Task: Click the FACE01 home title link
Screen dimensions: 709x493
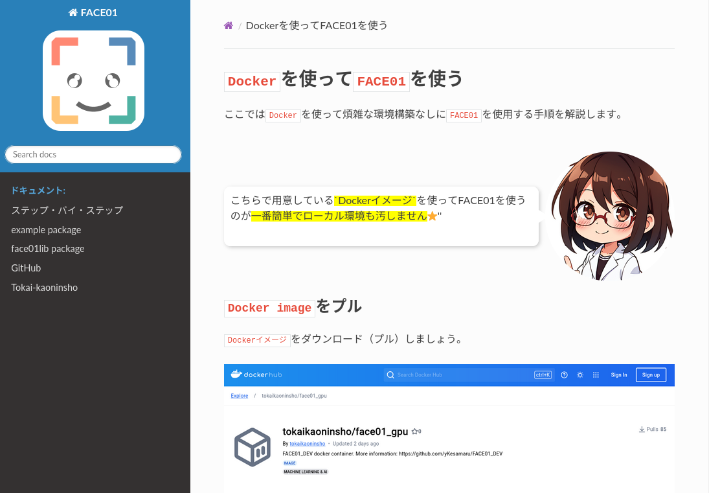Action: click(x=93, y=13)
